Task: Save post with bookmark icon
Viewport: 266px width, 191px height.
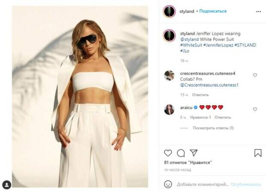Action: (258, 153)
